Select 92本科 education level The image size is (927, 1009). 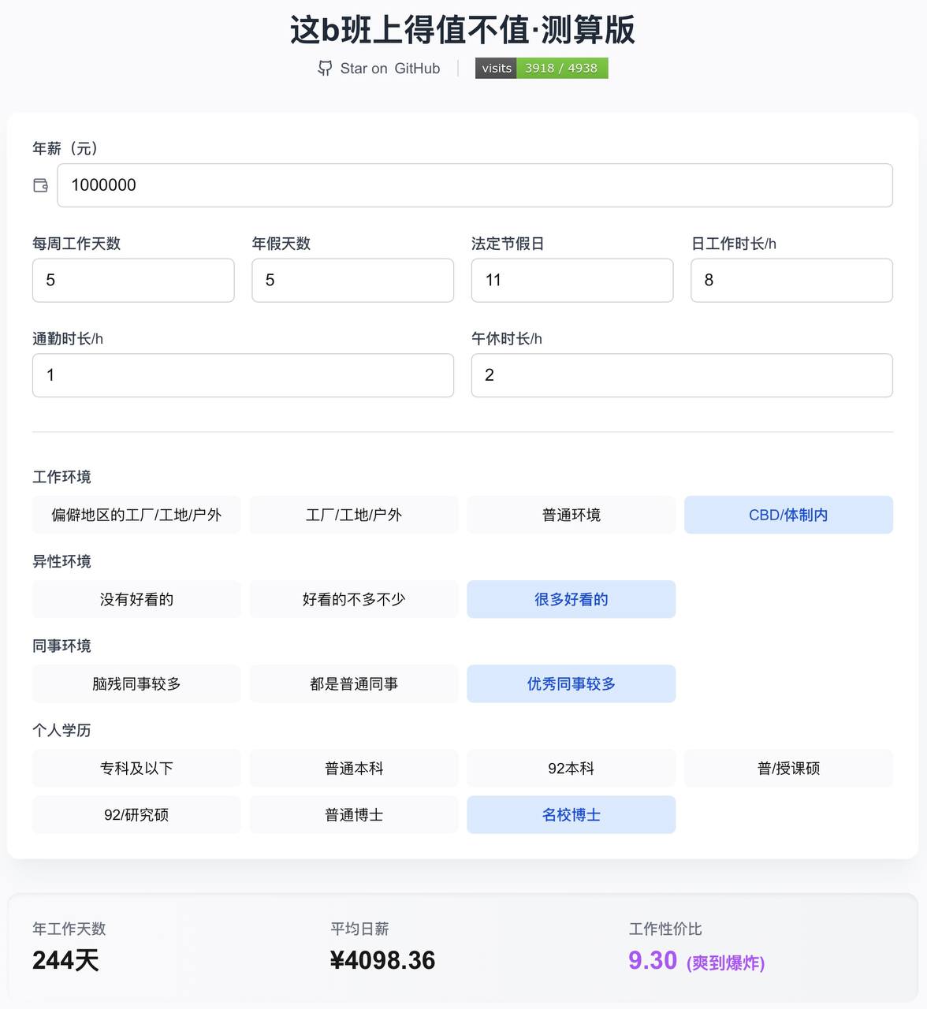click(571, 768)
